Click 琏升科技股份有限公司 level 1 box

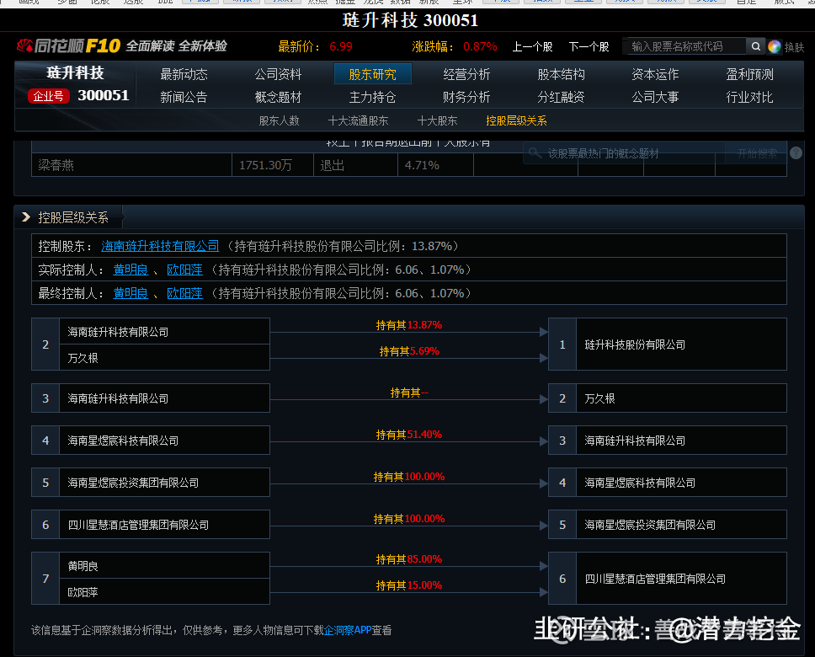coord(668,345)
